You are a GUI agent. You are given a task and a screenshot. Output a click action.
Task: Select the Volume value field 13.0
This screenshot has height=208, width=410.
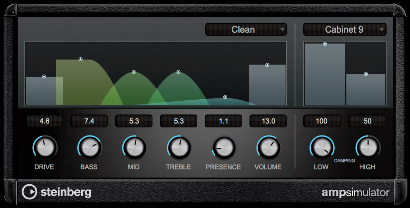click(268, 121)
